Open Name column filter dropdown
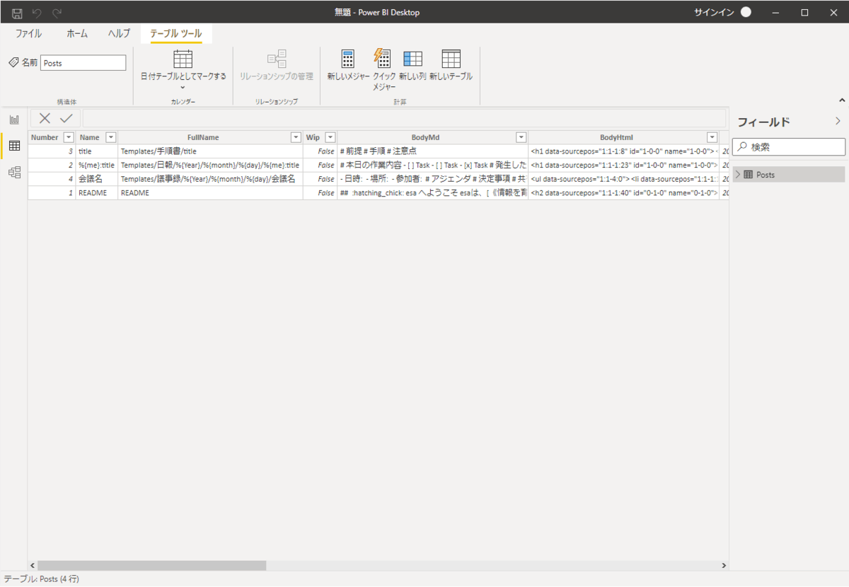 tap(111, 137)
